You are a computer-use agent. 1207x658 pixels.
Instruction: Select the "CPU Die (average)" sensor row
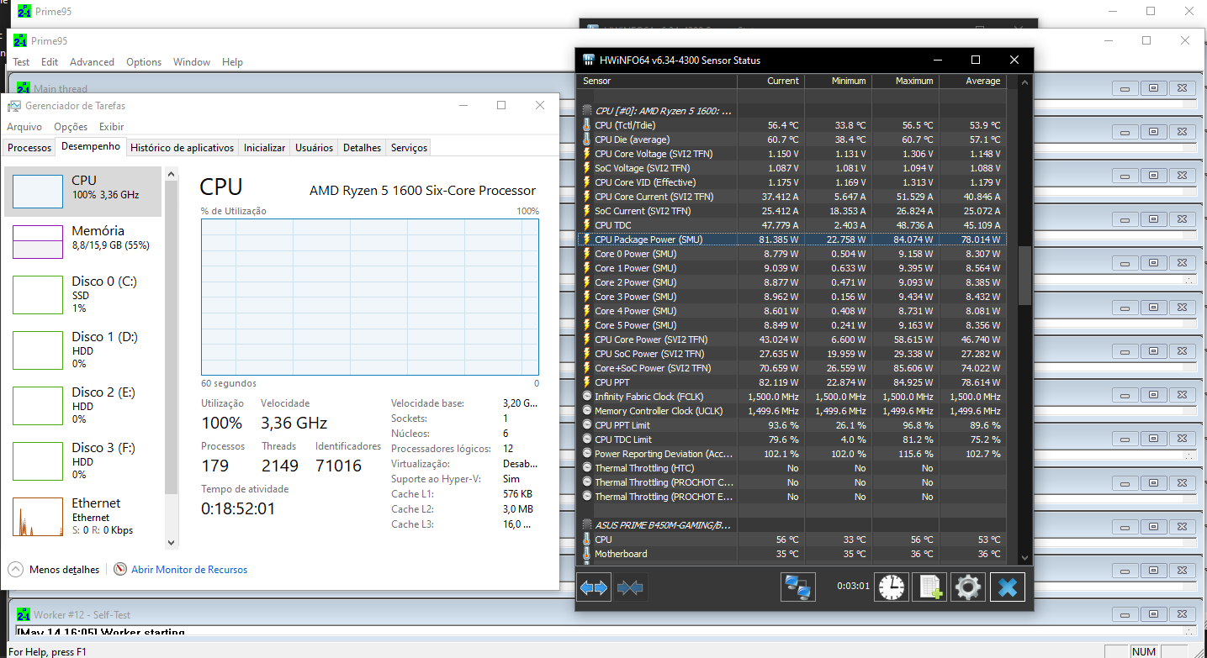(x=791, y=139)
